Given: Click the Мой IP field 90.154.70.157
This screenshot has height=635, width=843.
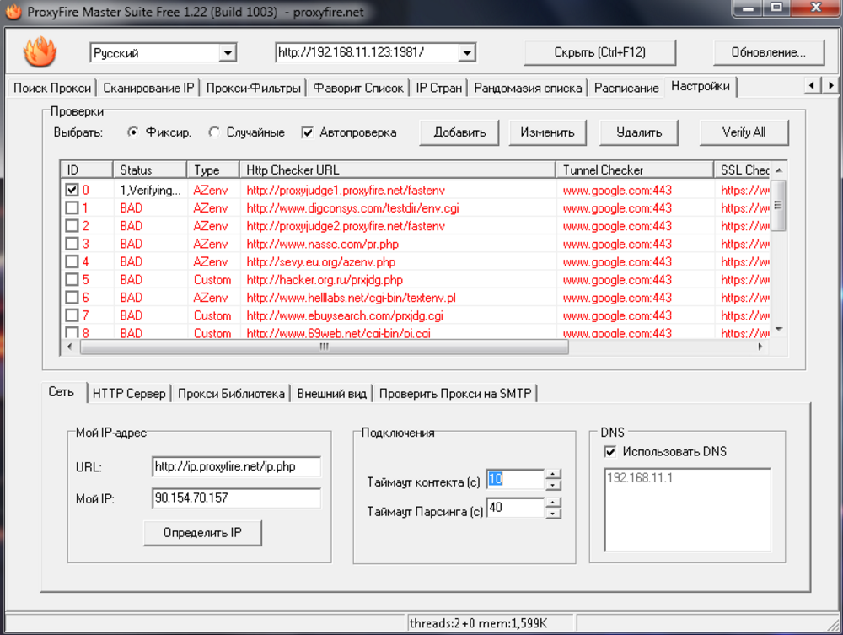Looking at the screenshot, I should pyautogui.click(x=237, y=498).
